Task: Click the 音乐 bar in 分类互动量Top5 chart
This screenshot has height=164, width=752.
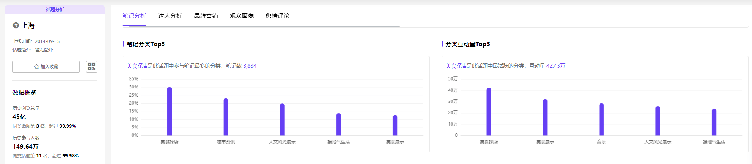Action: point(602,119)
